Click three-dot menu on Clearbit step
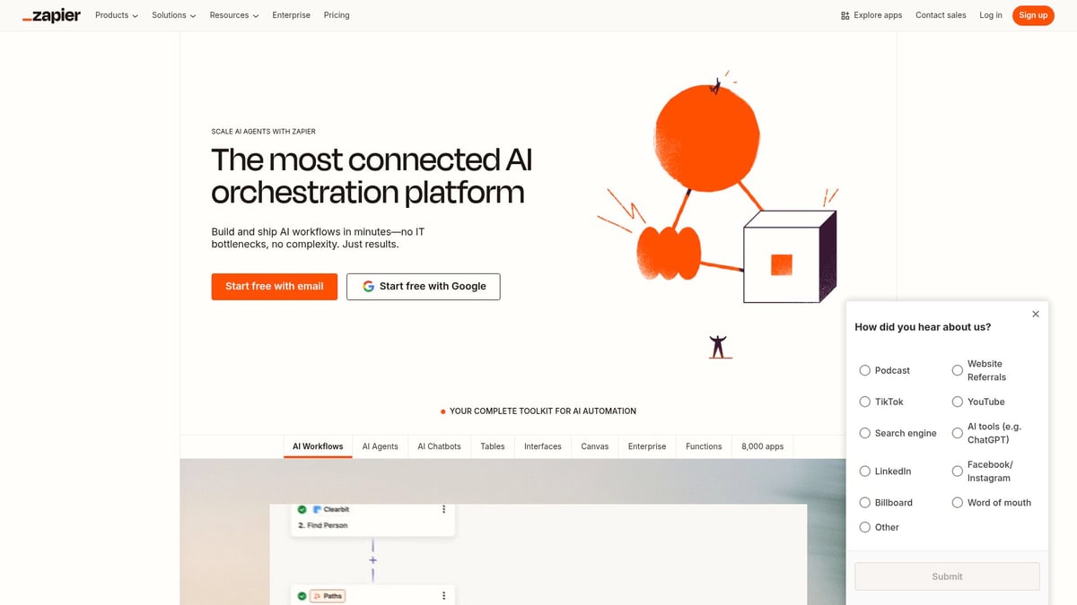The image size is (1077, 605). [443, 509]
